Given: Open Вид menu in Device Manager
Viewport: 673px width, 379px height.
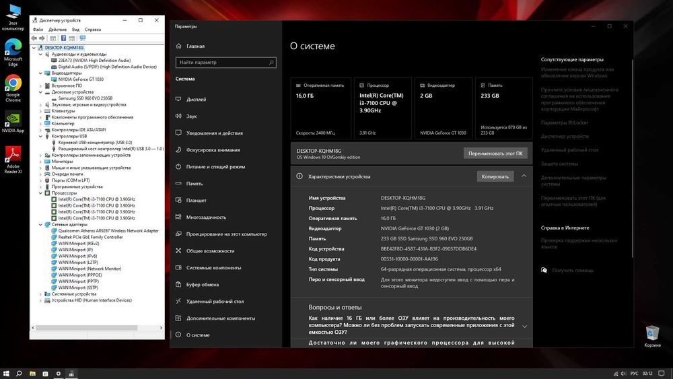Looking at the screenshot, I should coord(75,30).
